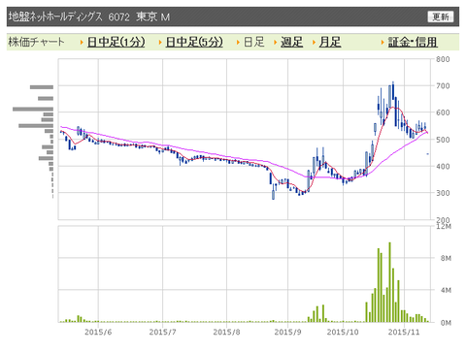Viewport: 466px width, 352px height.
Task: Open the 日中足(1分) intraday chart
Action: click(x=116, y=42)
